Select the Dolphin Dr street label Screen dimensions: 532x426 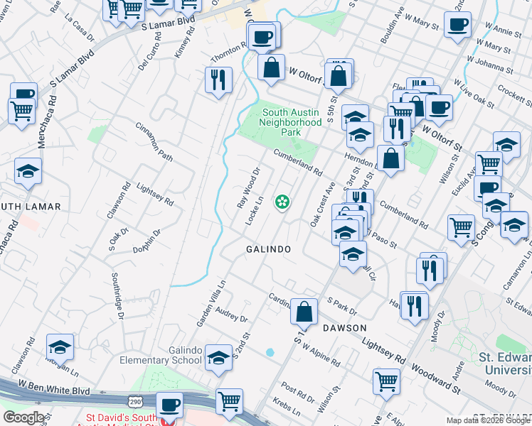[147, 241]
